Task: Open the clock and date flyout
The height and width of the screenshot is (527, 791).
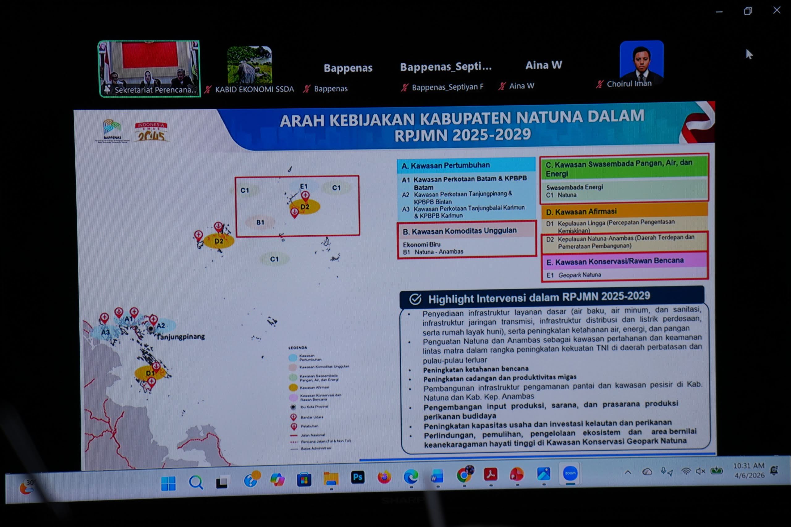Action: 749,470
